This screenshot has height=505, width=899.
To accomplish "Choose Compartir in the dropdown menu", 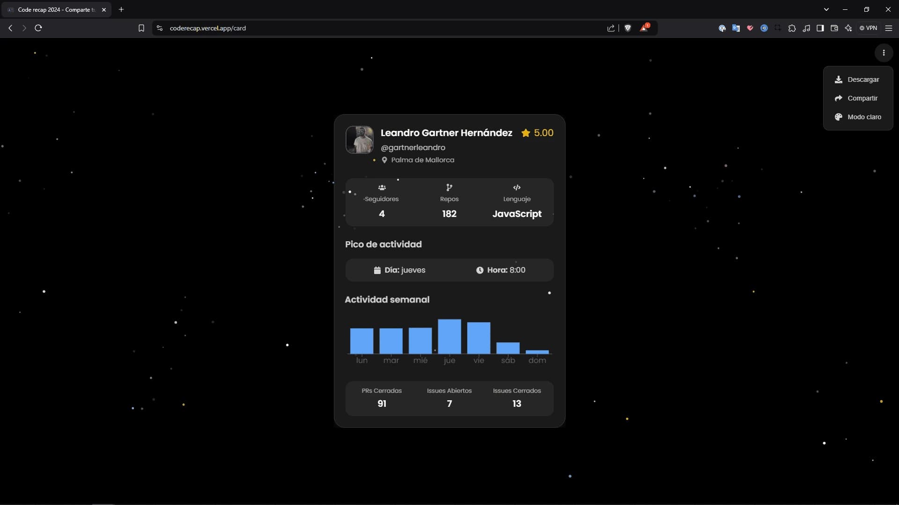I will (858, 98).
